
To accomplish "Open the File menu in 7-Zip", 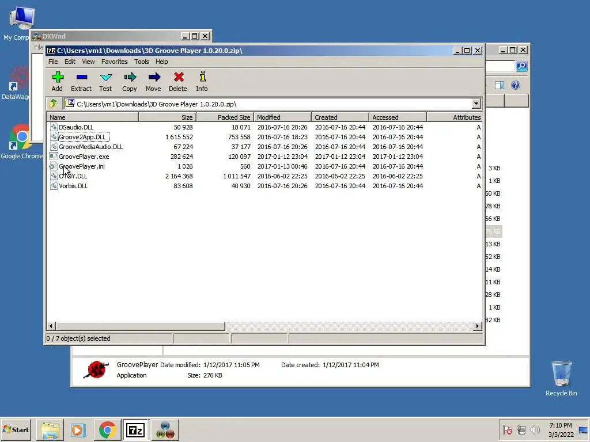I will point(53,62).
